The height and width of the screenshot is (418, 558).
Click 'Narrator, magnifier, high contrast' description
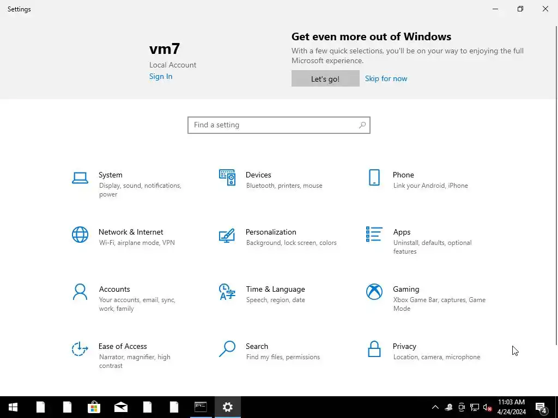coord(135,361)
